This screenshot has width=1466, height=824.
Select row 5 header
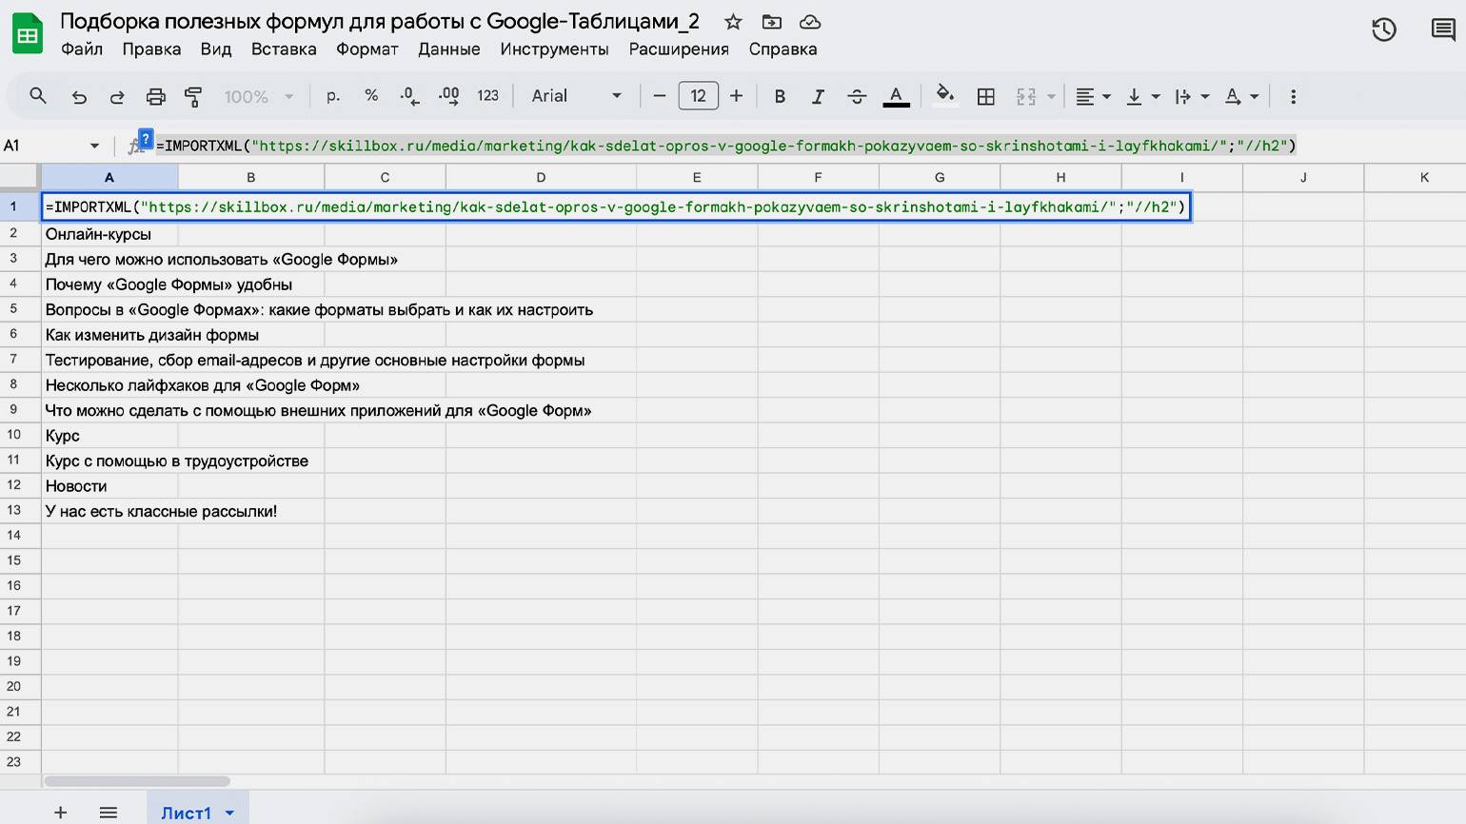[x=20, y=309]
